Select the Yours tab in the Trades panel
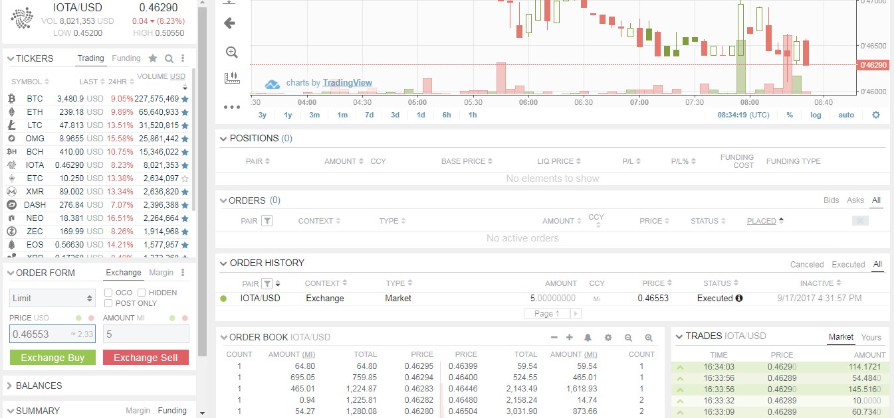 [x=871, y=337]
